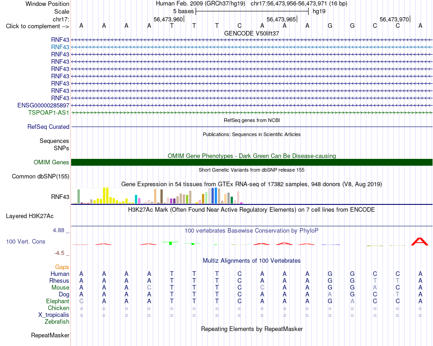Click the GENCODE V50lift37 track title
This screenshot has width=433, height=346.
[x=252, y=33]
